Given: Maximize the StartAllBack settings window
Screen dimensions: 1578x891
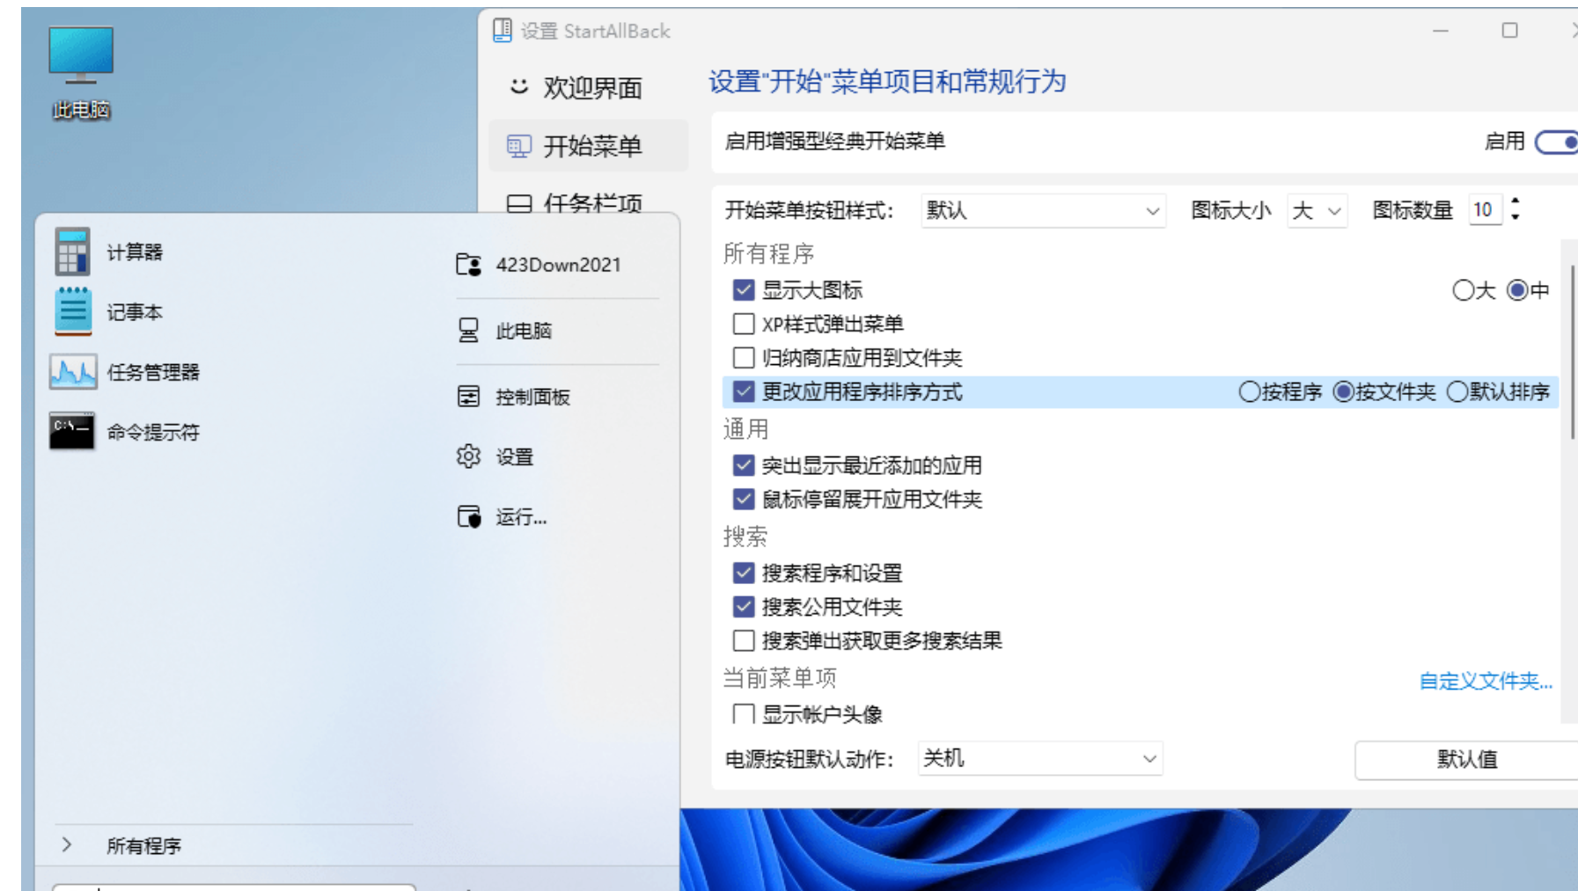Looking at the screenshot, I should pos(1510,31).
